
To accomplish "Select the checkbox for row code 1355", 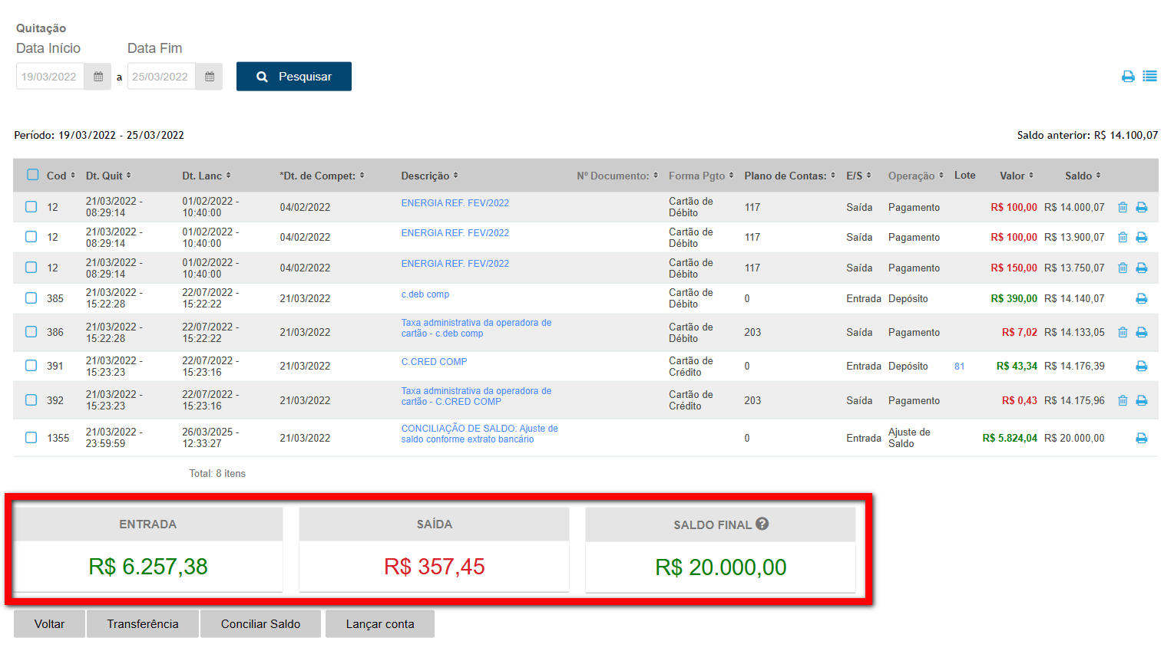I will [31, 438].
